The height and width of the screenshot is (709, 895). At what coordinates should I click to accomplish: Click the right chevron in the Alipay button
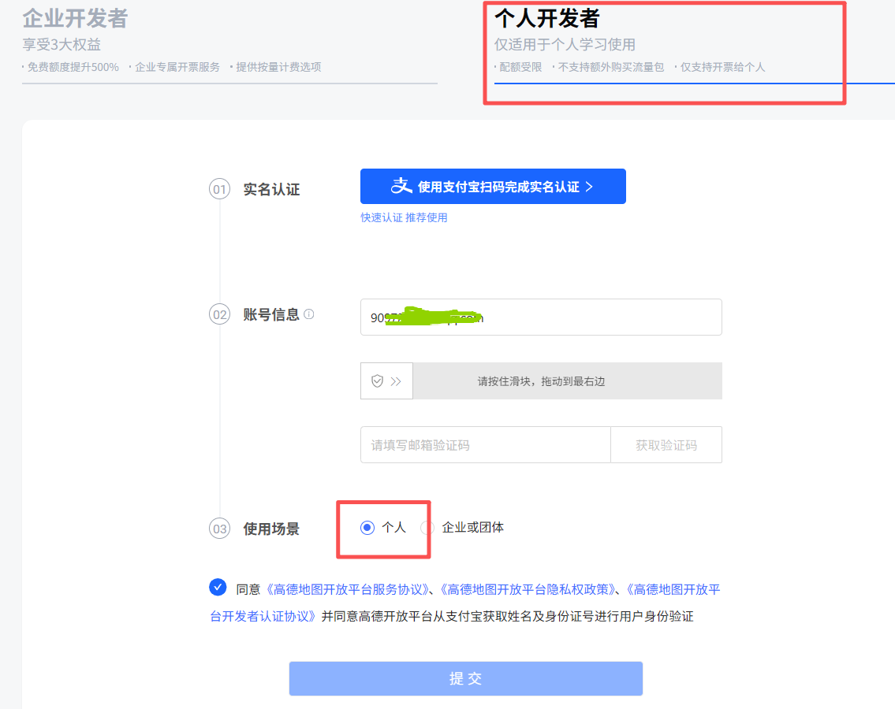pos(589,187)
